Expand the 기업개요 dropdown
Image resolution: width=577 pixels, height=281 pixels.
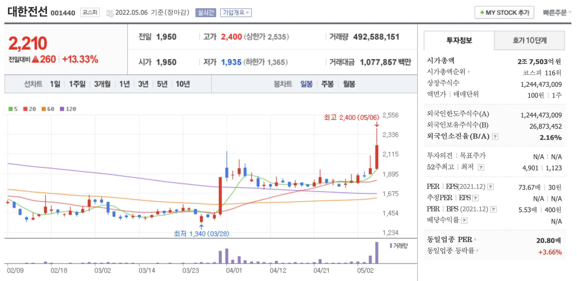(x=236, y=13)
